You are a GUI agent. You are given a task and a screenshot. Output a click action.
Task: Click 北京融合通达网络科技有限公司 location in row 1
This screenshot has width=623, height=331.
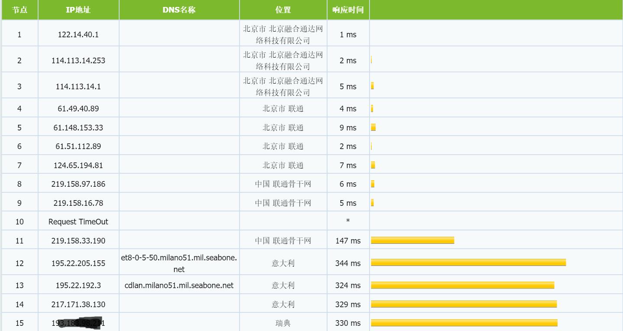click(283, 35)
